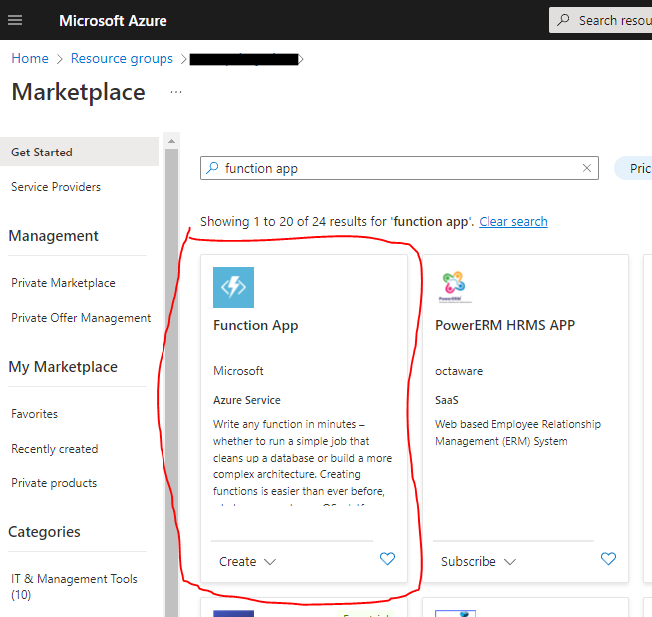
Task: Open Favorites under My Marketplace
Action: (34, 414)
